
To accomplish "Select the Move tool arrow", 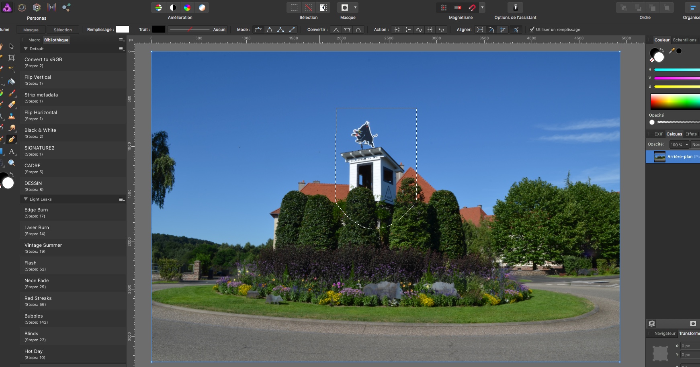I will click(12, 46).
